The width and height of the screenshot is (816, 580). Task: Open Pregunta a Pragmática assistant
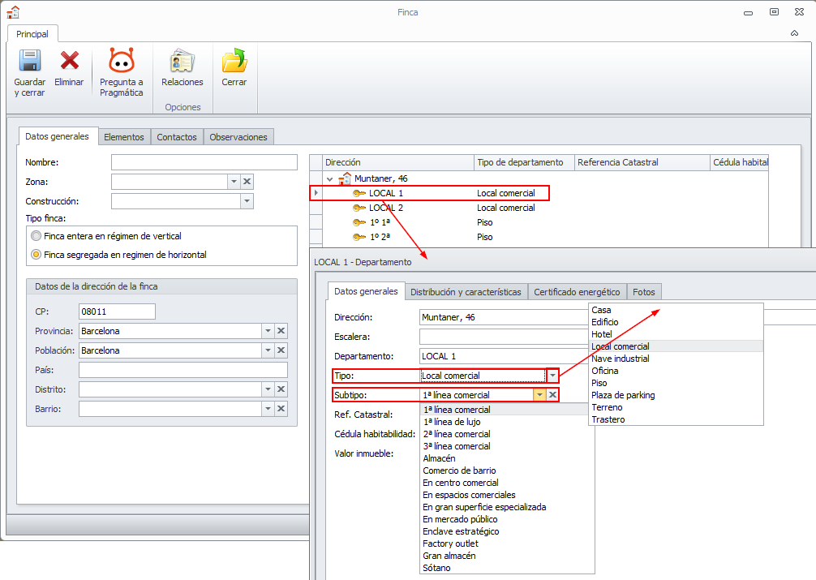[x=121, y=62]
